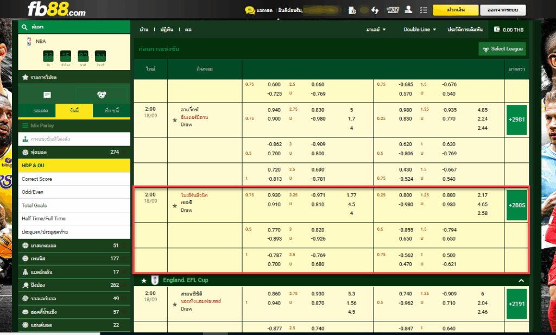Click odds 0.940 for Ajax handicap
Image resolution: width=556 pixels, height=335 pixels.
point(274,110)
